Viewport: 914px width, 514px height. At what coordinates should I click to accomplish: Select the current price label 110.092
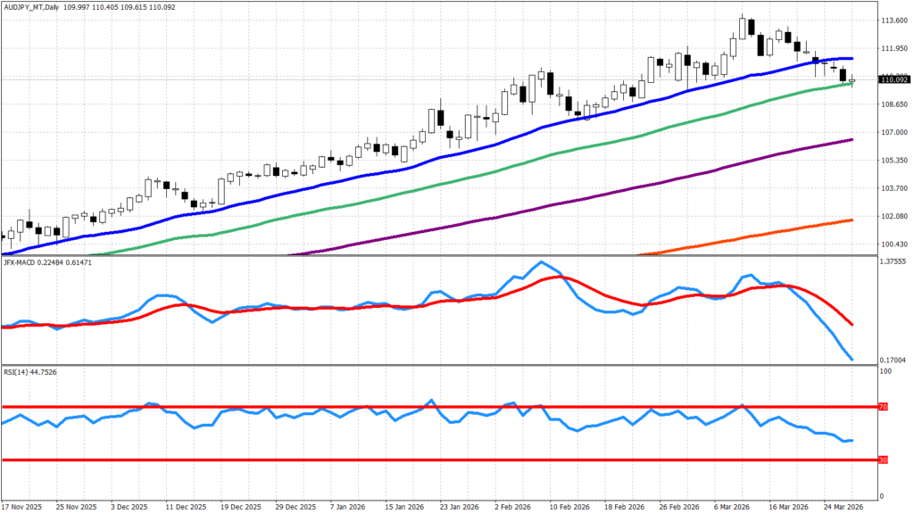pos(894,80)
